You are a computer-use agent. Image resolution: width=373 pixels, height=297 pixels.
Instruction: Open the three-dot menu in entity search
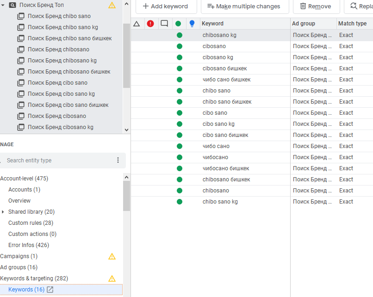118,160
